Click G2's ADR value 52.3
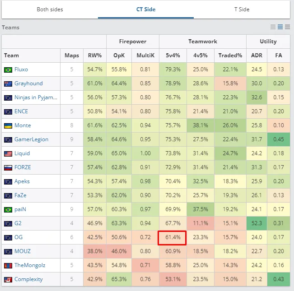Screen dimensions: 294x291 [257, 223]
